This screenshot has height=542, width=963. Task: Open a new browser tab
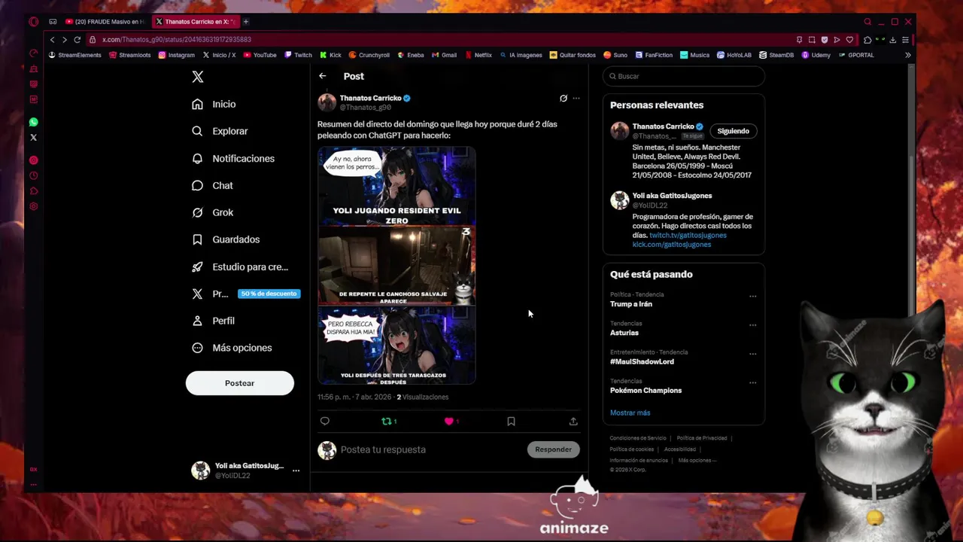pos(245,22)
